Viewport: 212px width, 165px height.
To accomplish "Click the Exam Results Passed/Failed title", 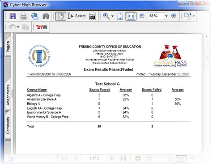I will (x=109, y=69).
